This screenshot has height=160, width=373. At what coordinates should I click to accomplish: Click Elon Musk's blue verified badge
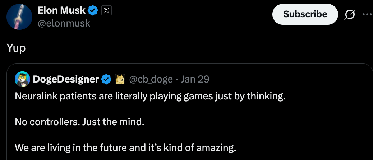click(x=93, y=11)
